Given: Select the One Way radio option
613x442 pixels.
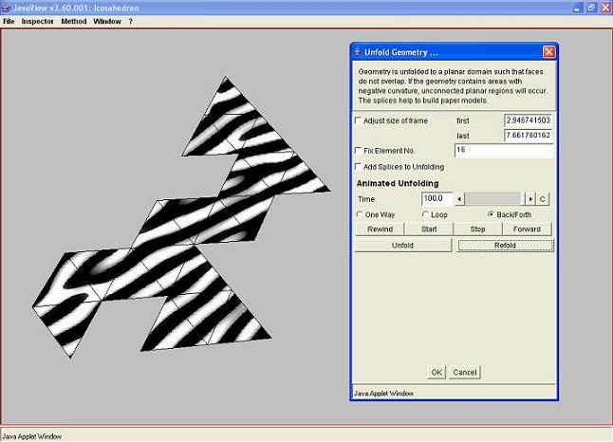Looking at the screenshot, I should pos(361,214).
